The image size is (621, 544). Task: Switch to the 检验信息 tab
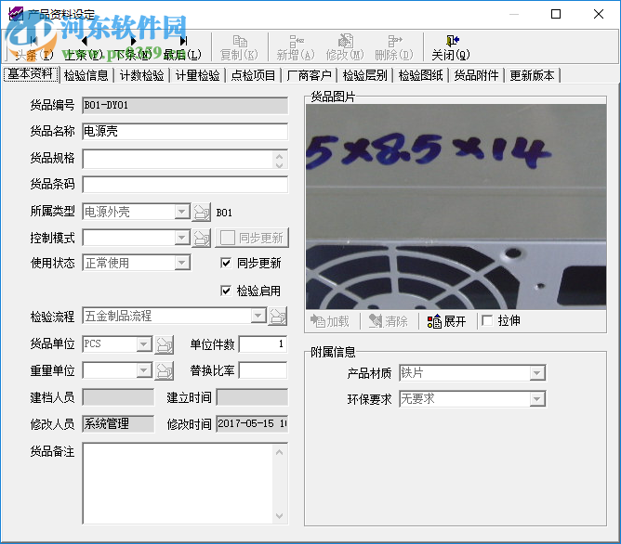pyautogui.click(x=86, y=75)
